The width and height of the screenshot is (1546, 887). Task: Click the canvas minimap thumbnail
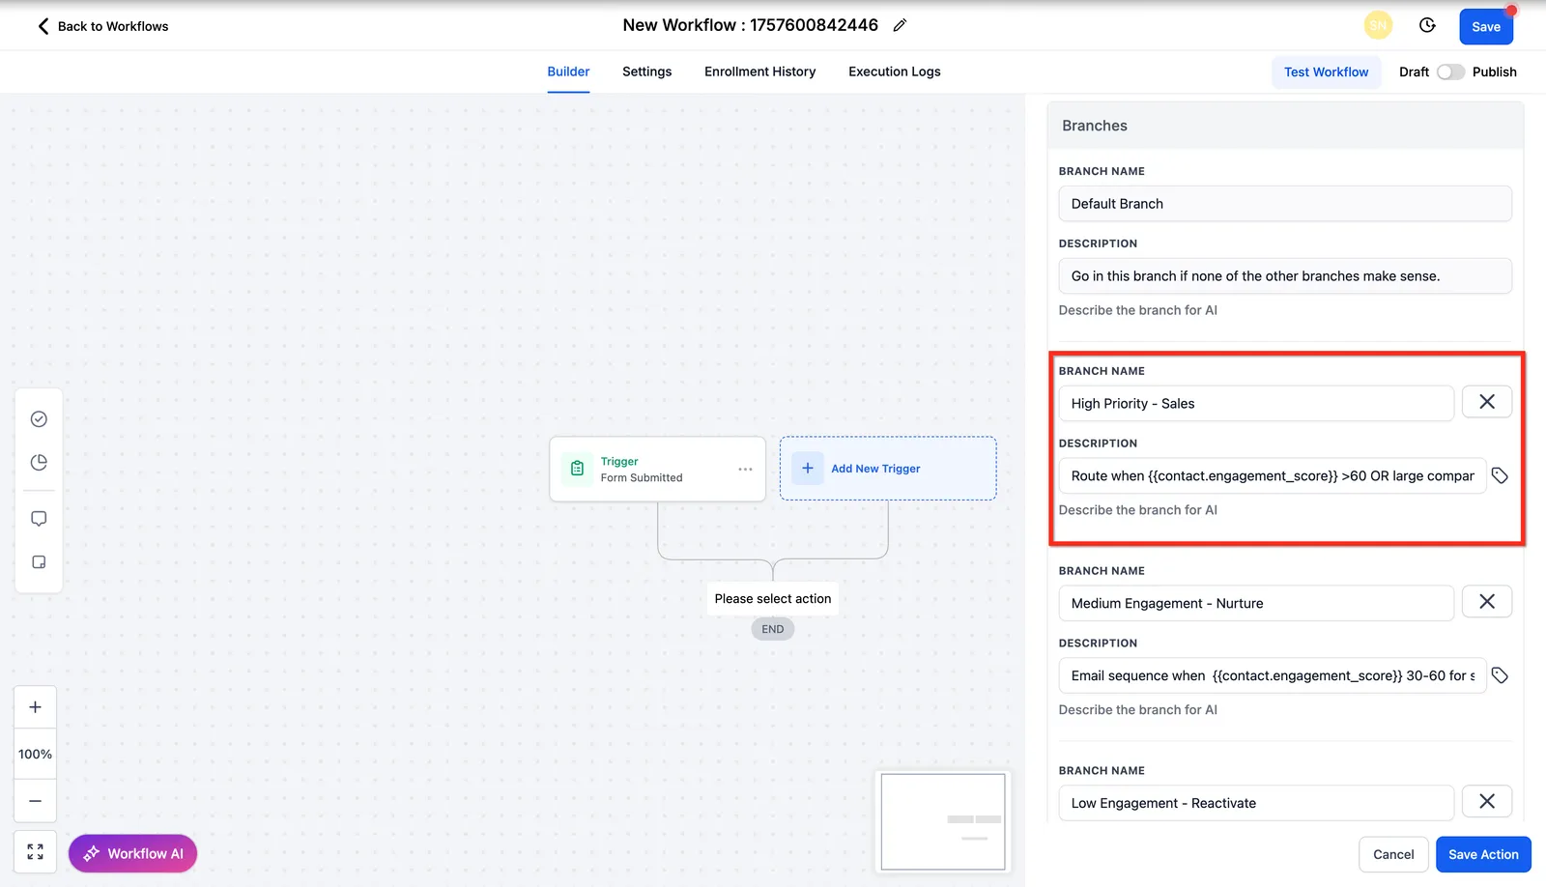943,821
